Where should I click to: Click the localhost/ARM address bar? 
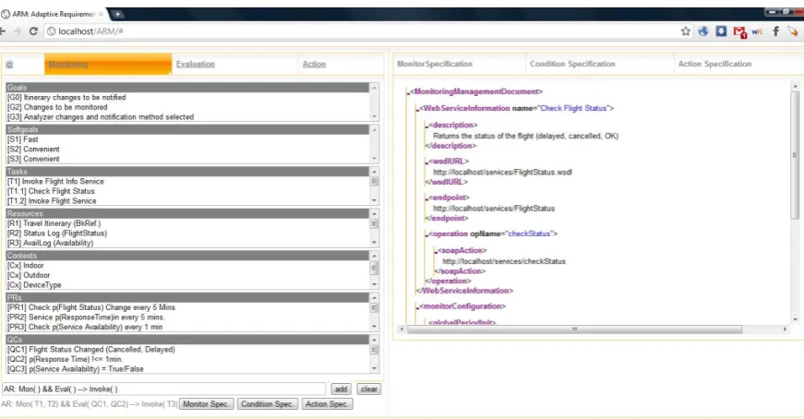click(x=359, y=31)
